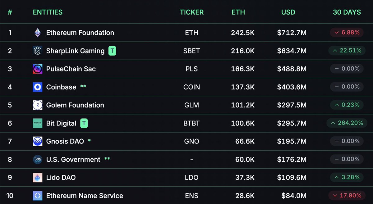Click the PulseChain Sac logo icon
This screenshot has height=204, width=373.
click(38, 69)
